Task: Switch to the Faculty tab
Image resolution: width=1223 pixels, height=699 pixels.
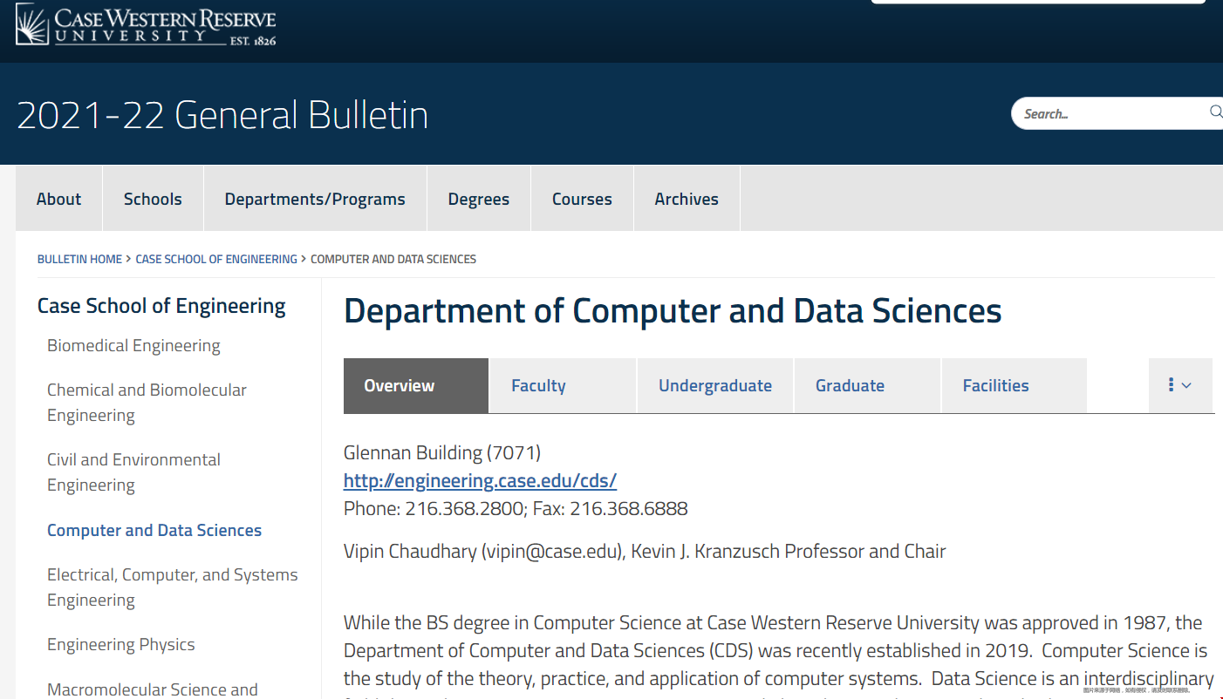Action: pyautogui.click(x=563, y=385)
